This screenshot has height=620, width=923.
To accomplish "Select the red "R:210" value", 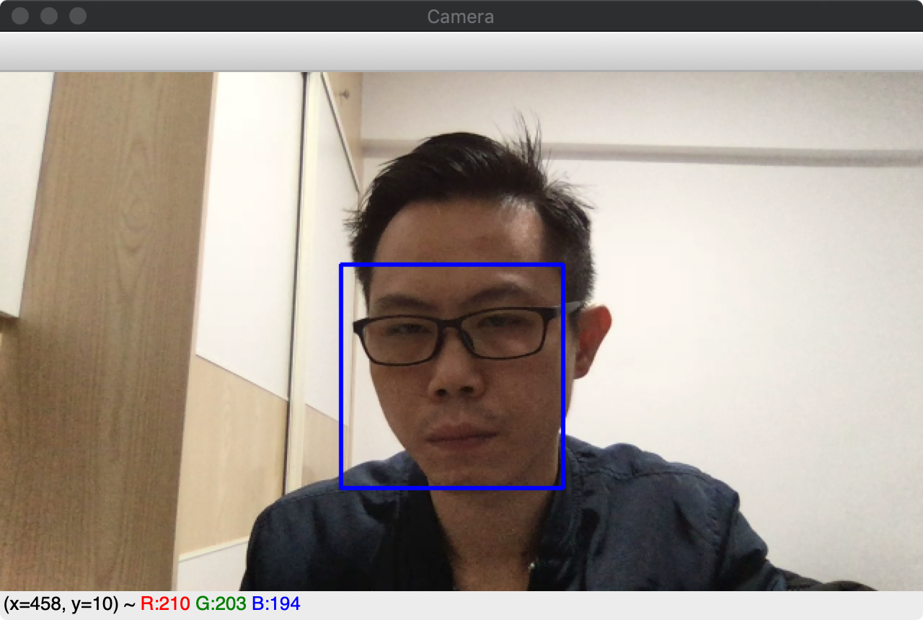I will point(165,604).
